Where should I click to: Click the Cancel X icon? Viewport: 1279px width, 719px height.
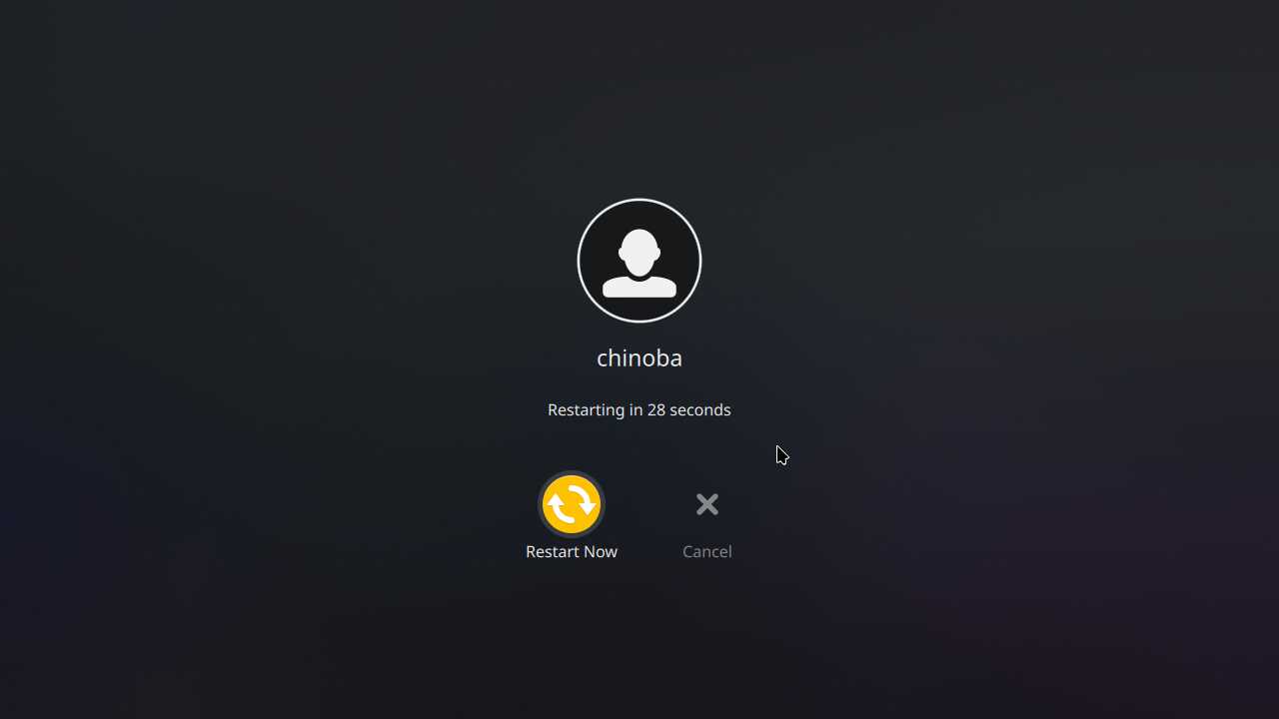tap(707, 504)
